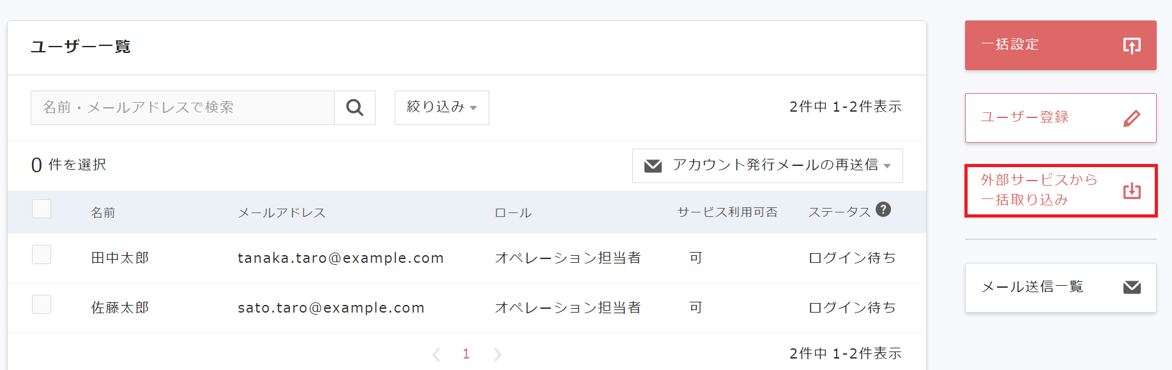Open the メール送信一覧 button label
This screenshot has width=1172, height=370.
tap(1032, 287)
